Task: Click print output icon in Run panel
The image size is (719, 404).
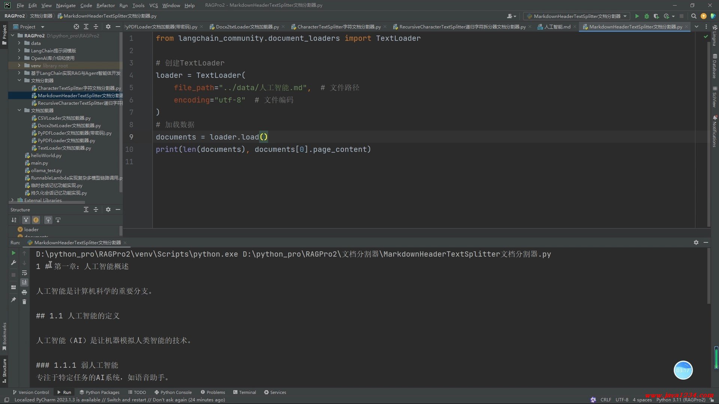Action: 24,292
